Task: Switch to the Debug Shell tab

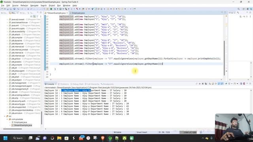Action: click(77, 84)
